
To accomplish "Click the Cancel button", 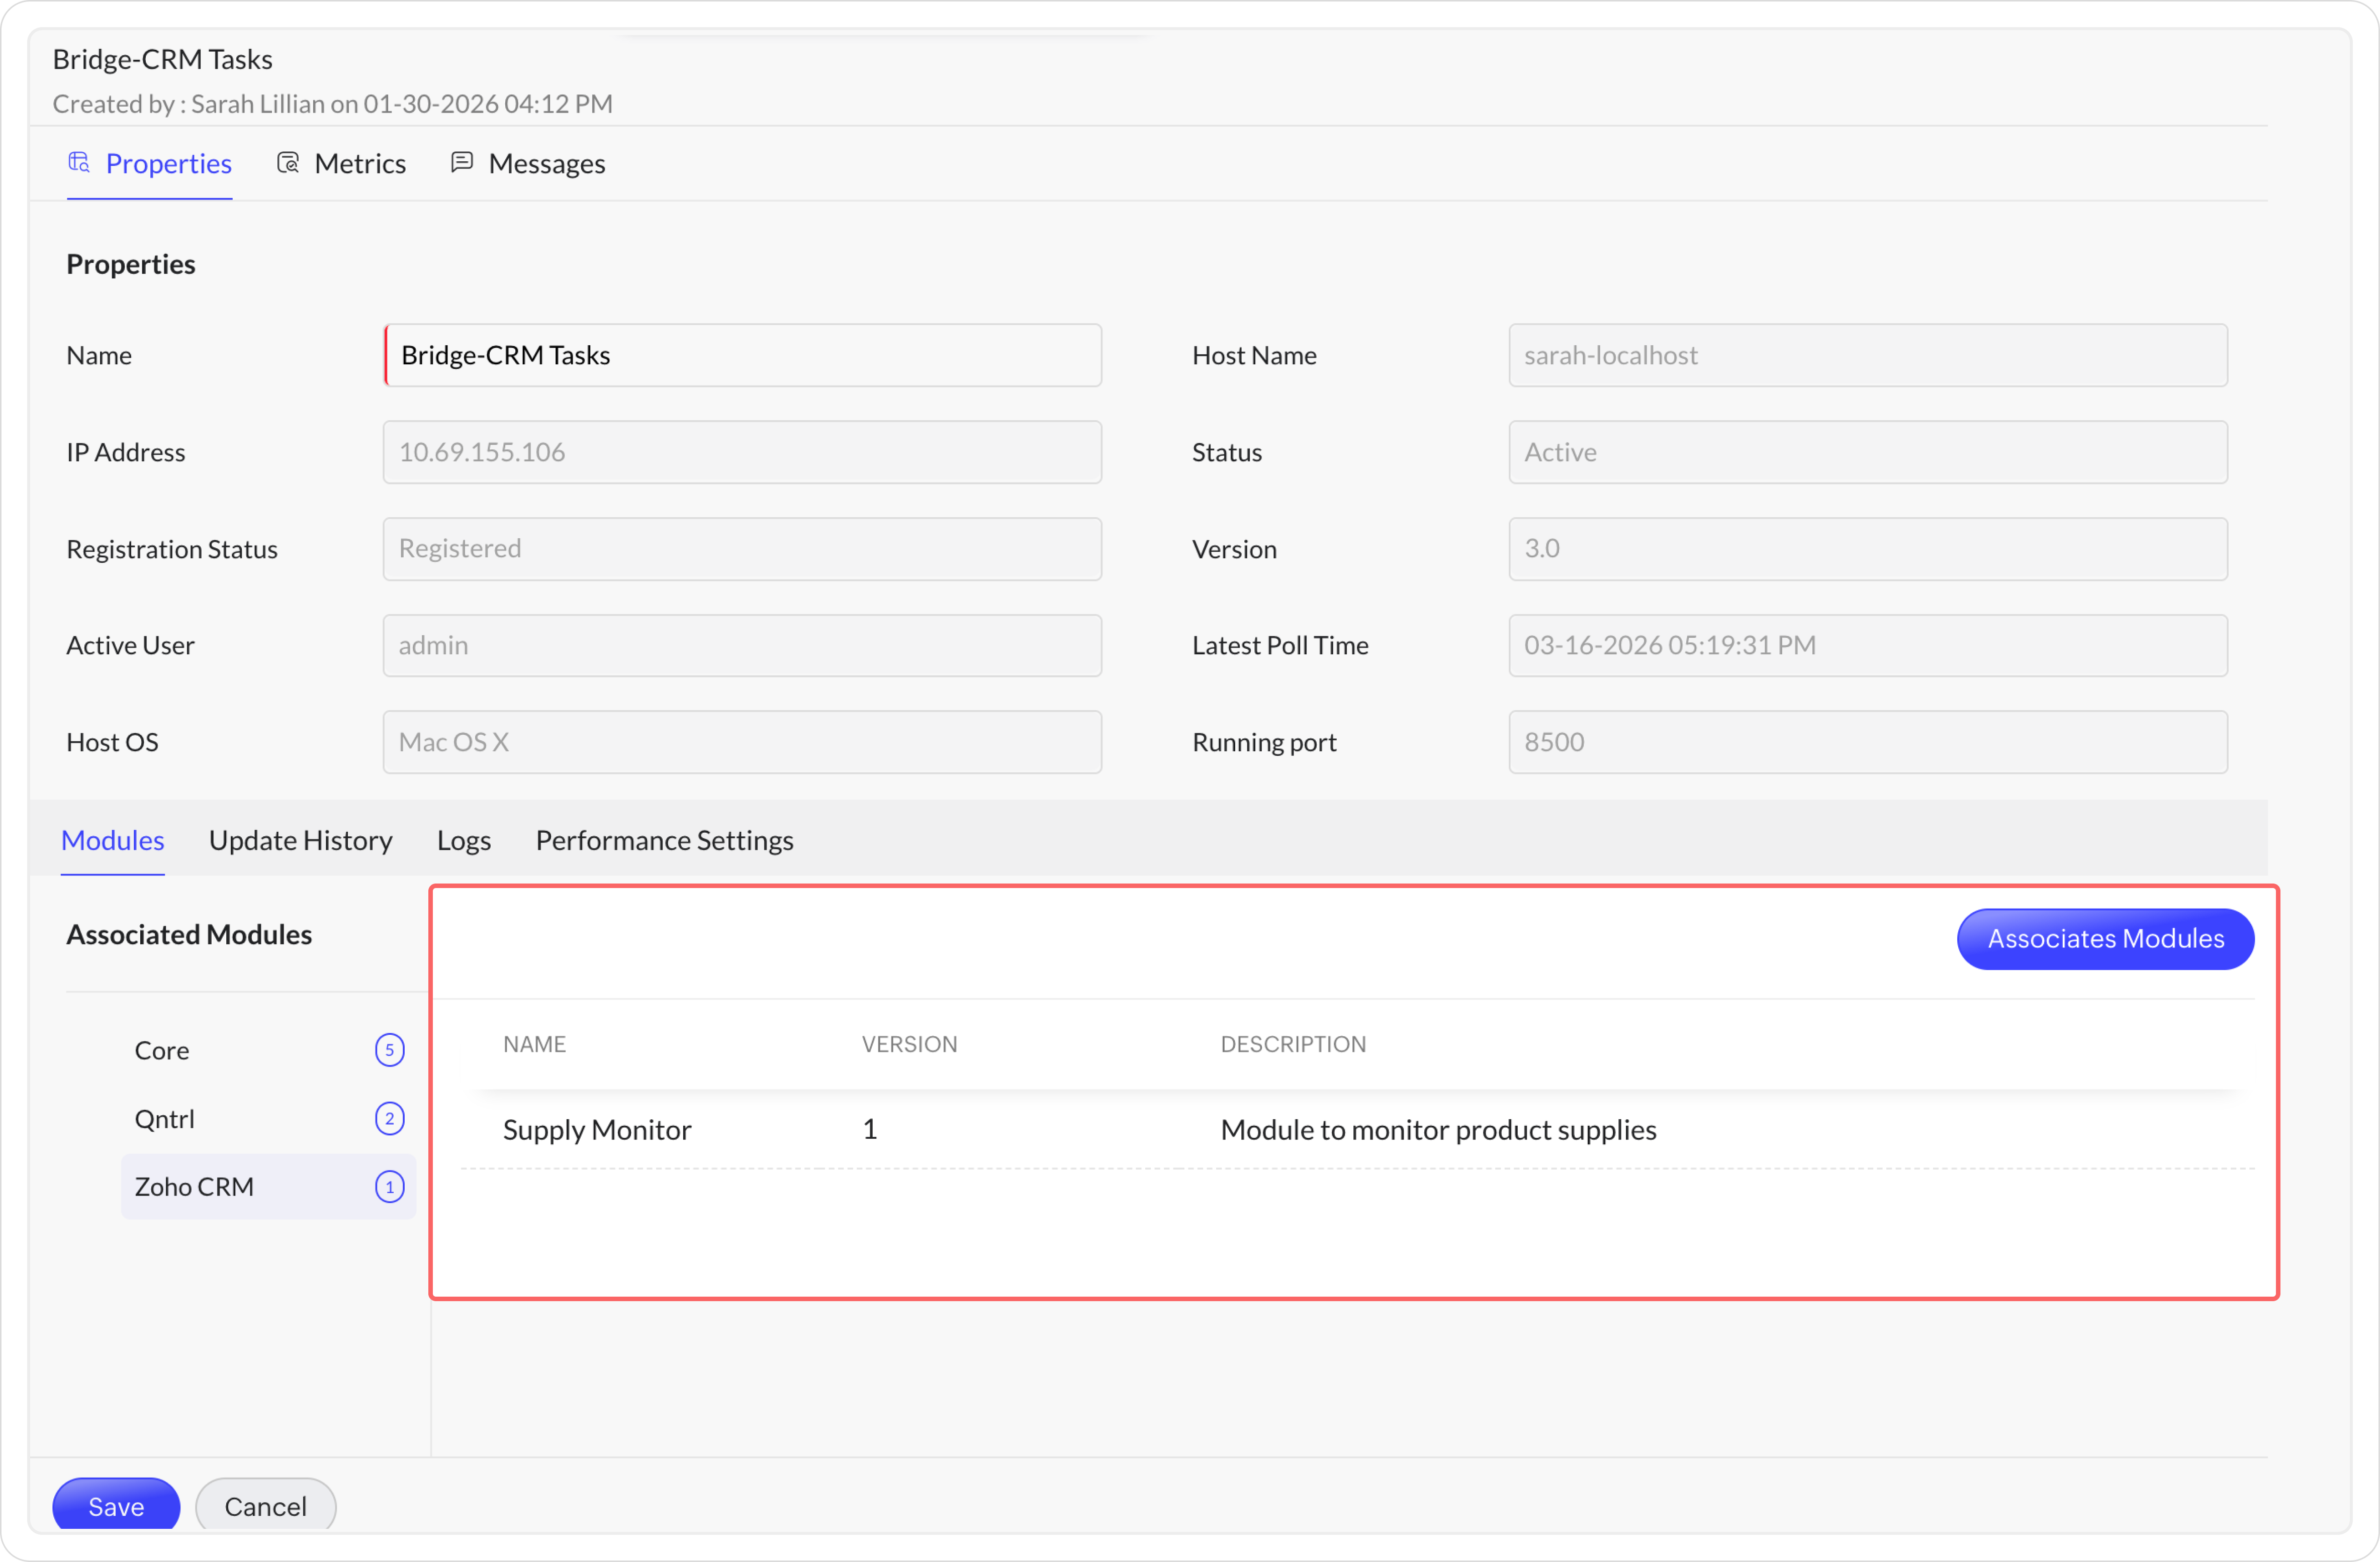I will 265,1505.
